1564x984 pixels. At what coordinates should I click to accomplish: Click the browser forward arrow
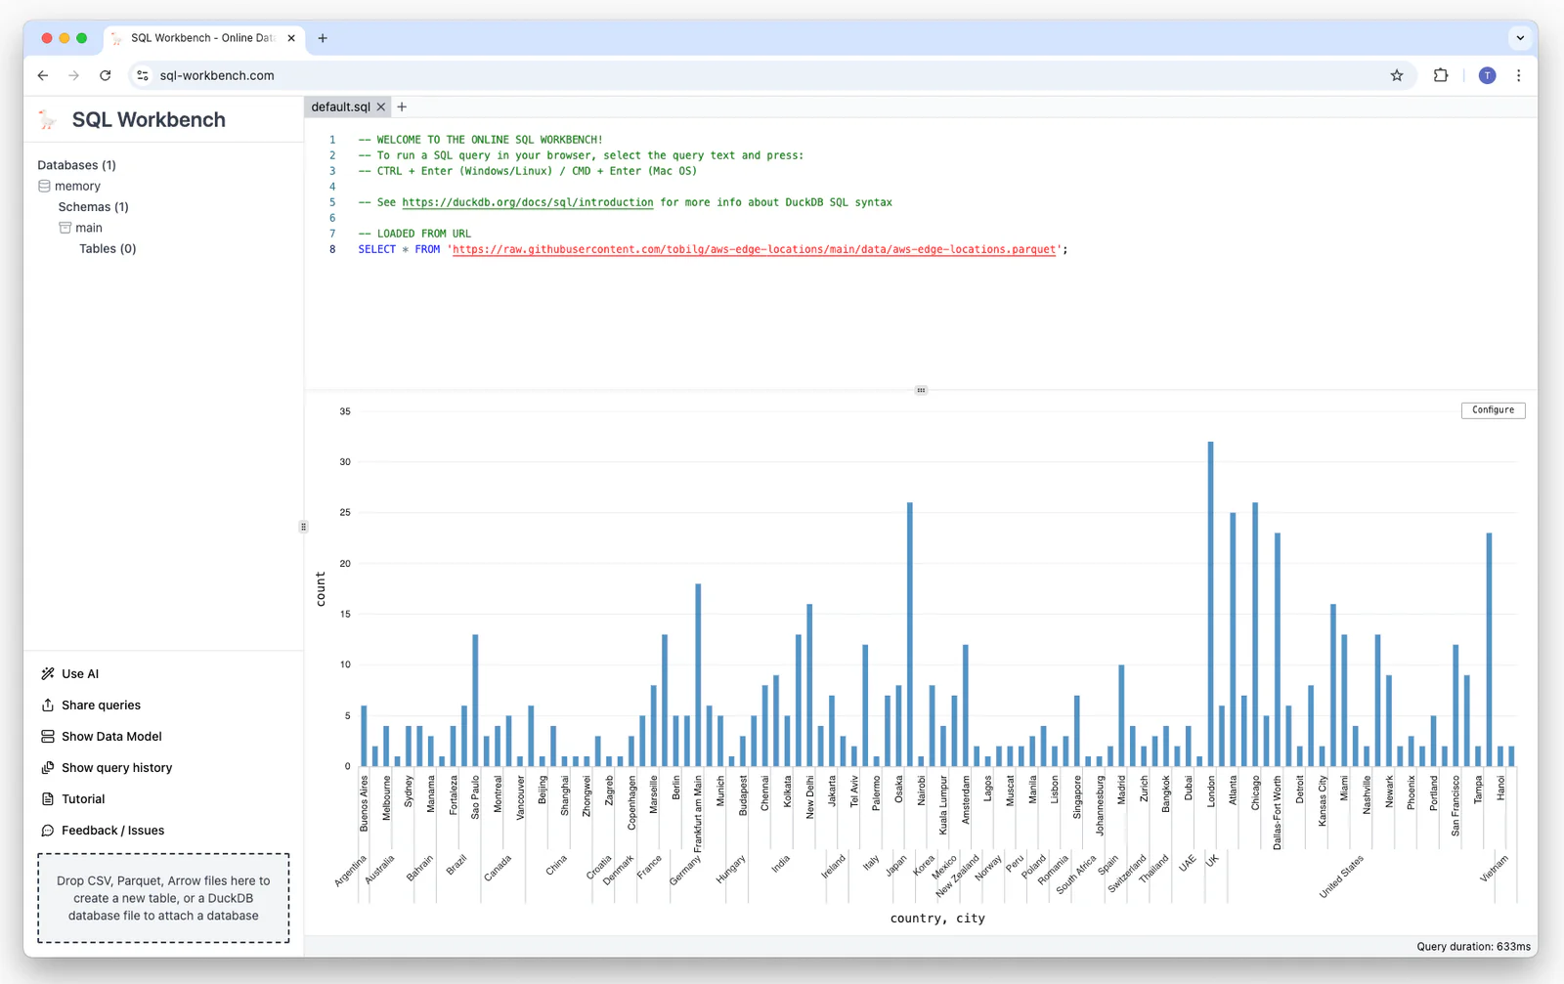point(73,75)
